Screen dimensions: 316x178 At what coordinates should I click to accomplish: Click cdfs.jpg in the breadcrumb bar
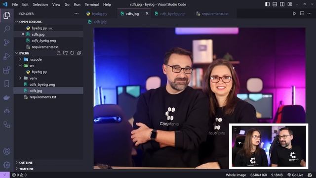pyautogui.click(x=100, y=22)
